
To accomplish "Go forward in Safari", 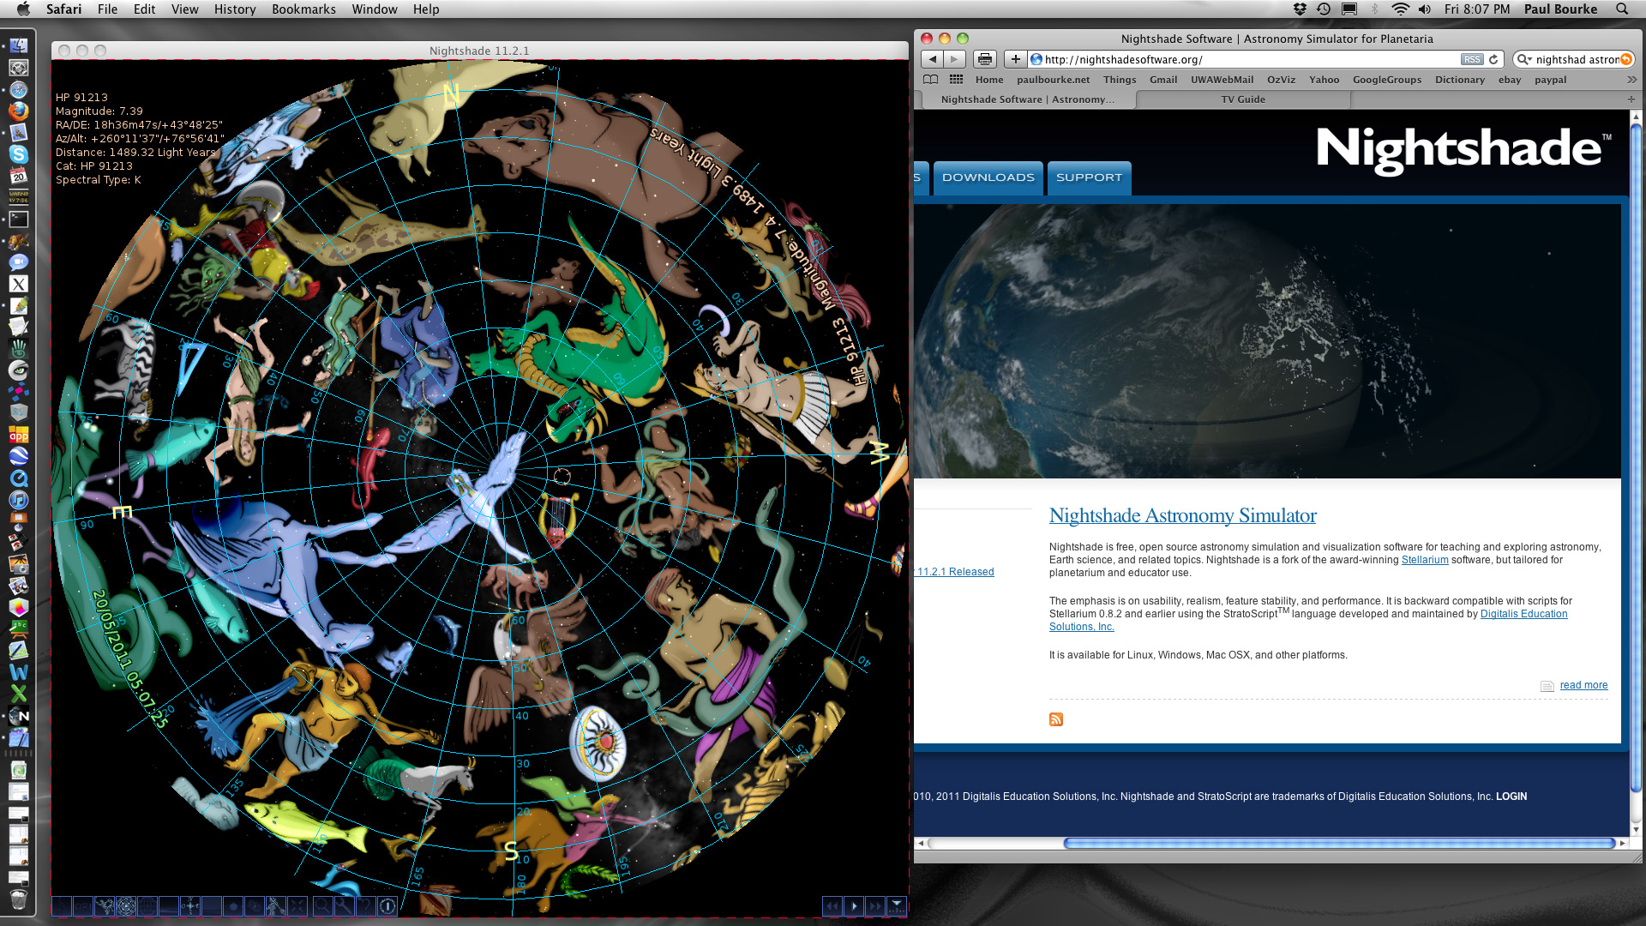I will click(954, 59).
